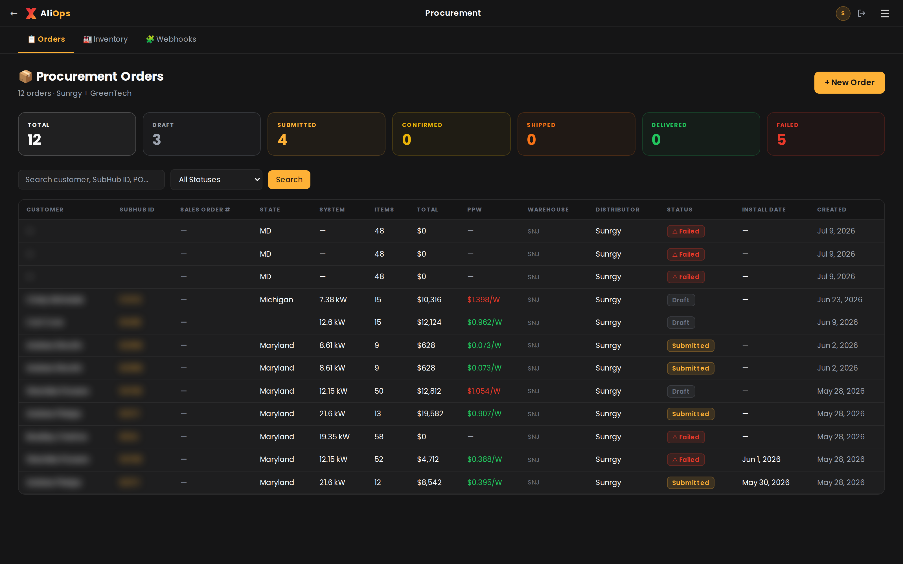Screen dimensions: 903x564
Task: Create a new order with + New Order
Action: [849, 82]
